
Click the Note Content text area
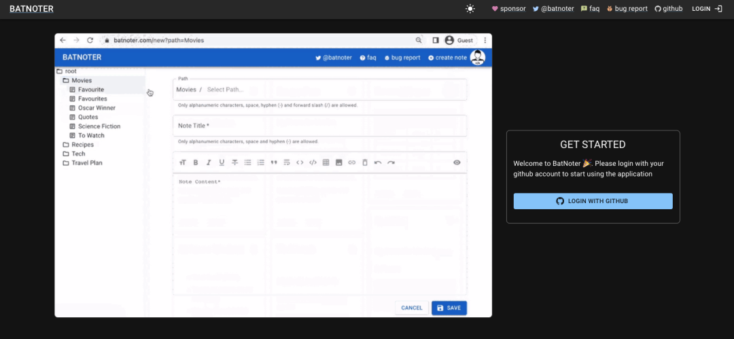click(319, 234)
